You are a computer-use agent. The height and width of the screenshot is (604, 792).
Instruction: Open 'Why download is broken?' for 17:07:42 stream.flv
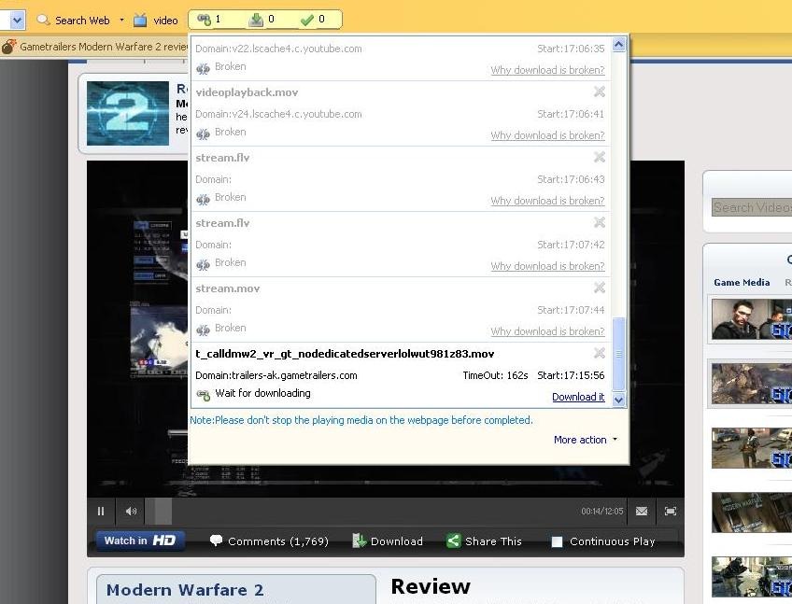pyautogui.click(x=547, y=266)
